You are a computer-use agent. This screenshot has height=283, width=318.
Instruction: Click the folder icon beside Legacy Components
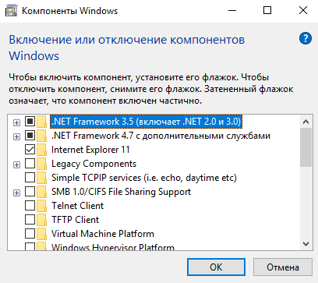41,164
